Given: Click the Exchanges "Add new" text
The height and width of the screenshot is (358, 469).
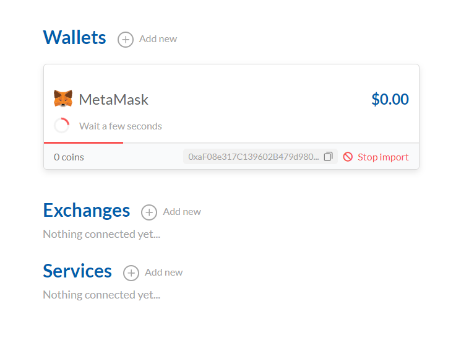Looking at the screenshot, I should tap(182, 212).
